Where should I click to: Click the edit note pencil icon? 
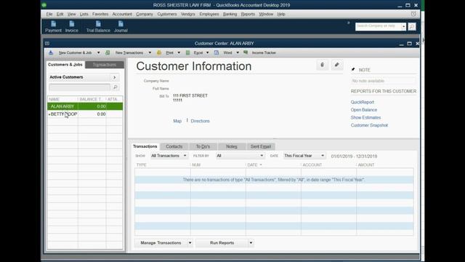(x=353, y=70)
